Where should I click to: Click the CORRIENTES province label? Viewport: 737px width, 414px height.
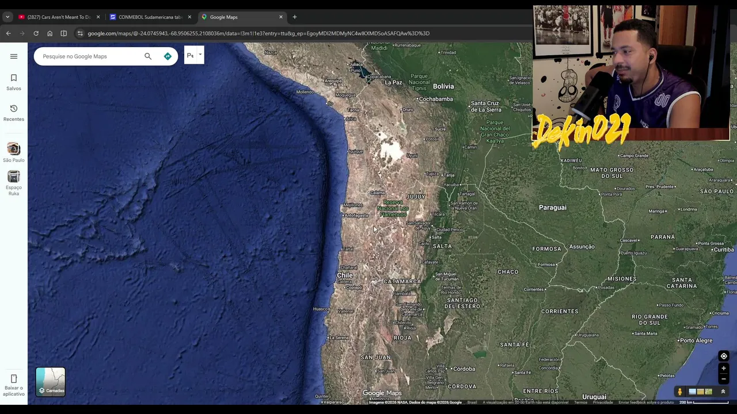click(x=560, y=311)
